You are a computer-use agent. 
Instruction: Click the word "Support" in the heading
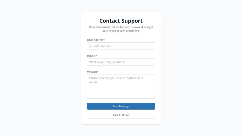pos(132,21)
